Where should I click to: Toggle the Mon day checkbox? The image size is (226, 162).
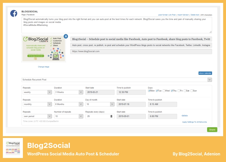click(149, 91)
